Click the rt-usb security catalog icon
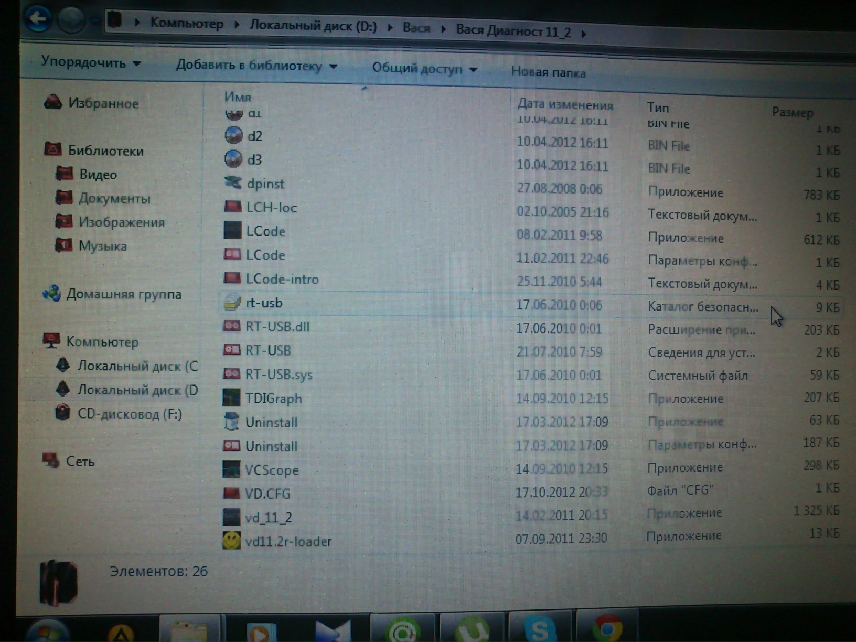Screen dimensions: 856x642 pos(232,303)
